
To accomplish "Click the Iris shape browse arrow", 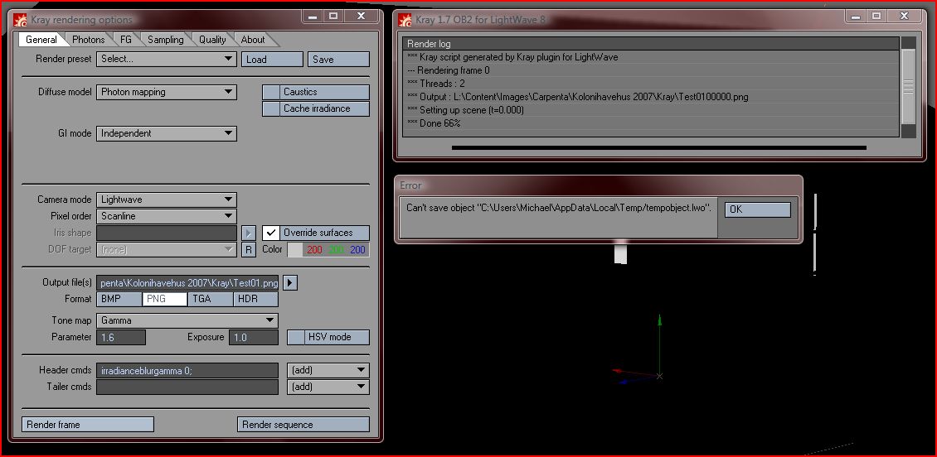I will click(x=249, y=233).
